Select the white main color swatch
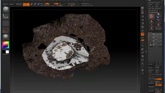Viewport: 165px width, 93px height. coord(7,52)
